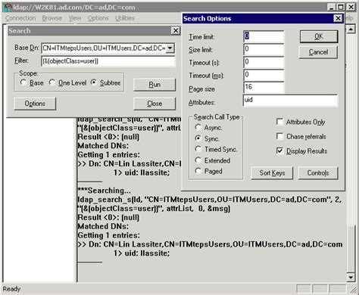This screenshot has width=359, height=295.
Task: Click the scroll down arrow in output pane
Action: (x=351, y=278)
